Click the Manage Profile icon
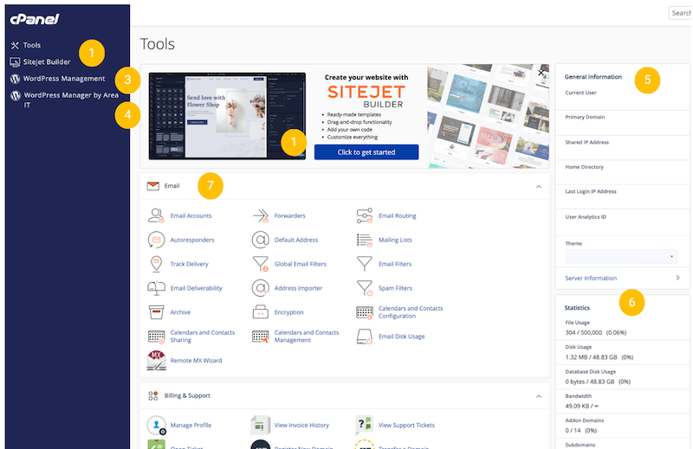693x449 pixels. pyautogui.click(x=156, y=425)
